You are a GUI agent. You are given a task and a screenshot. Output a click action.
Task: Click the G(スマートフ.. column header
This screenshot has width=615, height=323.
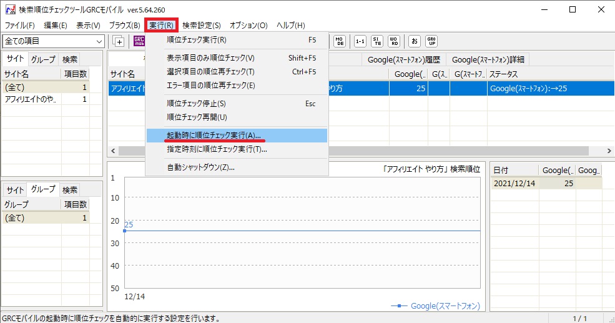[x=469, y=74]
